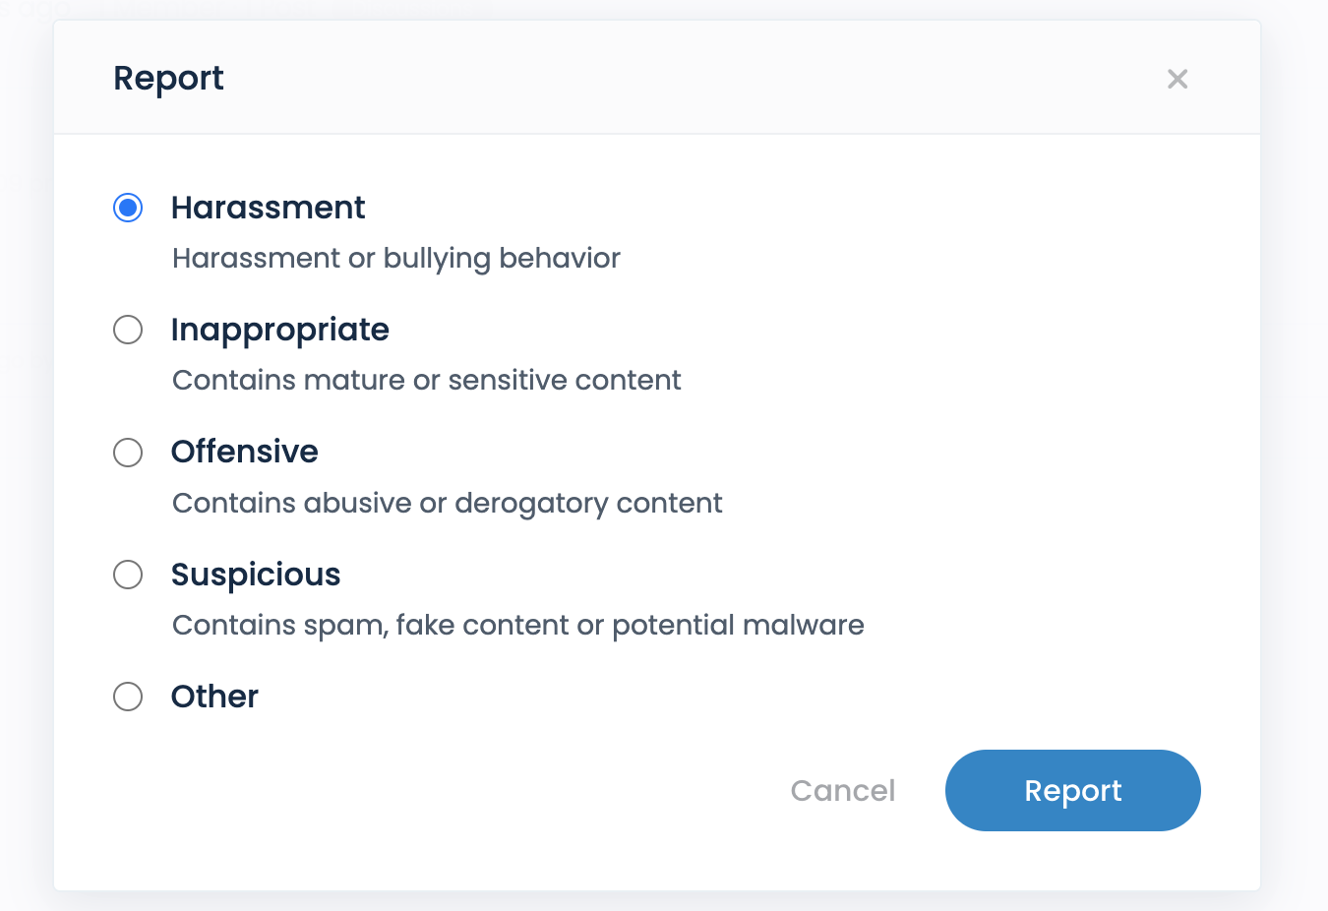This screenshot has height=911, width=1328.
Task: Submit via the blue Report button
Action: coord(1072,790)
